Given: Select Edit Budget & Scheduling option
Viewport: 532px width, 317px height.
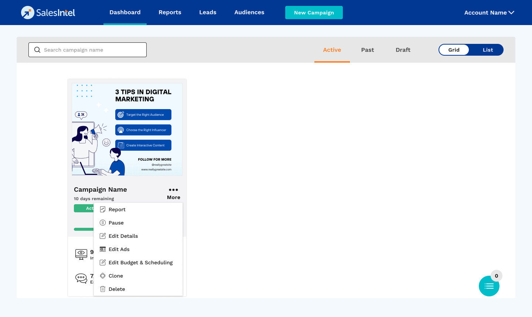Looking at the screenshot, I should 140,262.
